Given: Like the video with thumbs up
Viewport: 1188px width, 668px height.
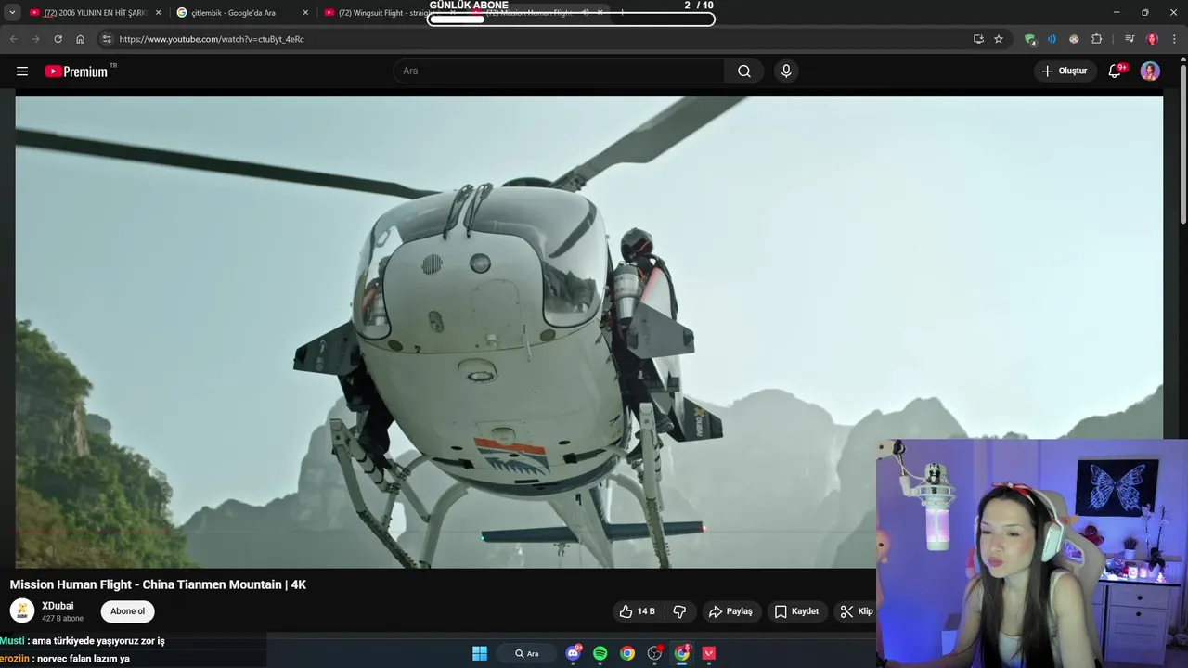Looking at the screenshot, I should click(x=637, y=611).
